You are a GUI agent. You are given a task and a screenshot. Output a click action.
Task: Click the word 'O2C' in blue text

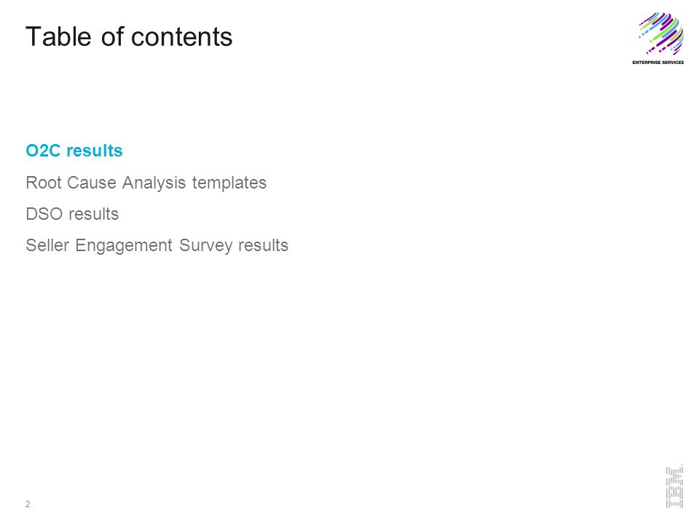43,151
